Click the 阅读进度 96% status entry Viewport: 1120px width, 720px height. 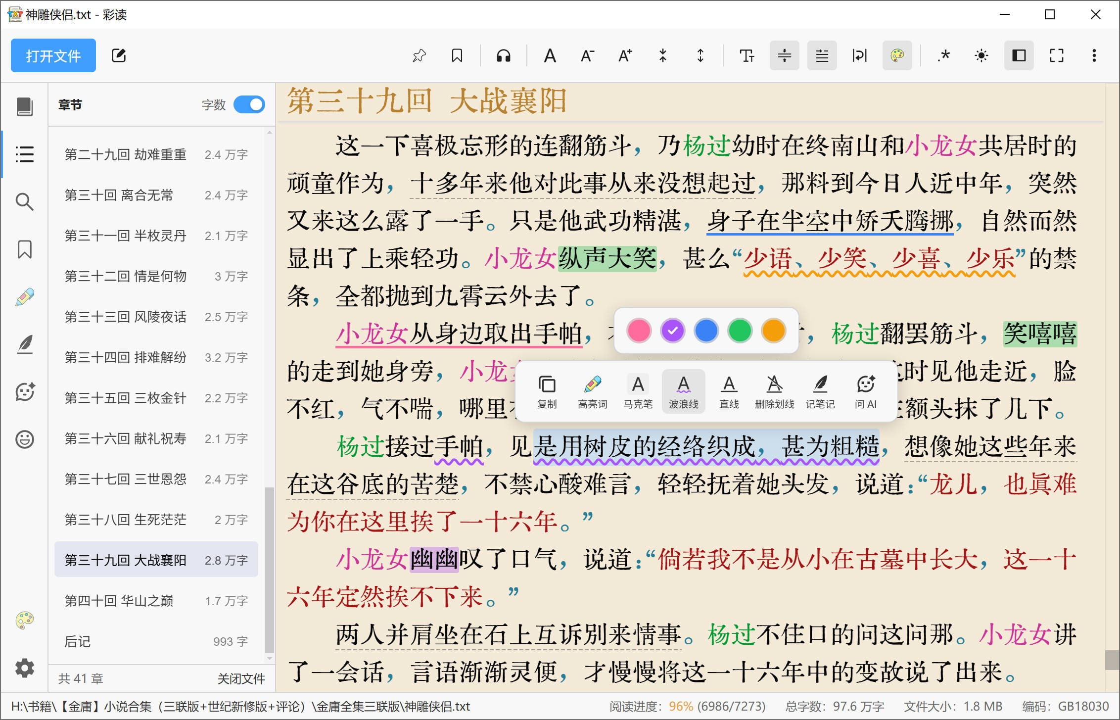(688, 706)
